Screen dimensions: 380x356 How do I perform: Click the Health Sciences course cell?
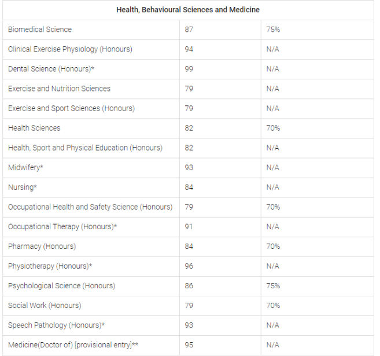tap(34, 128)
